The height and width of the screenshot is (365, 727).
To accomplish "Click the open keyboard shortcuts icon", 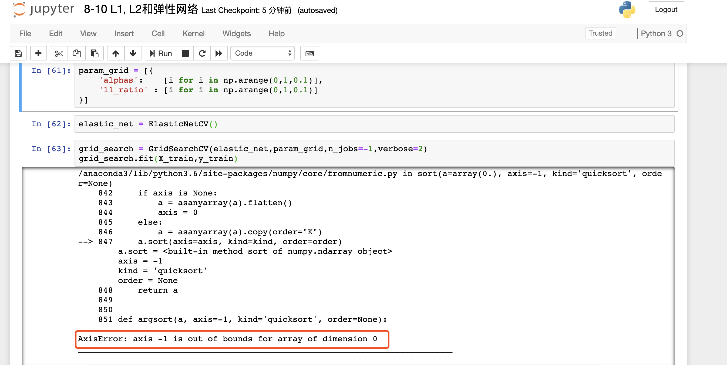I will point(309,53).
